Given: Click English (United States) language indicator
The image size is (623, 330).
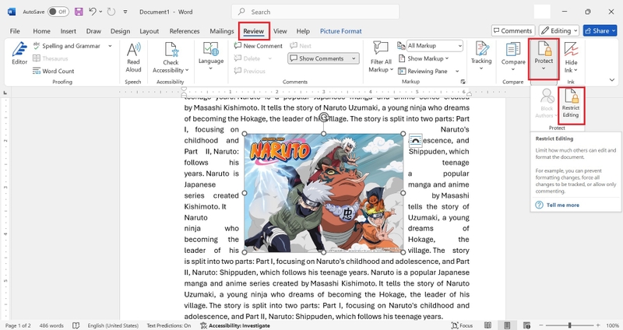Looking at the screenshot, I should point(113,325).
